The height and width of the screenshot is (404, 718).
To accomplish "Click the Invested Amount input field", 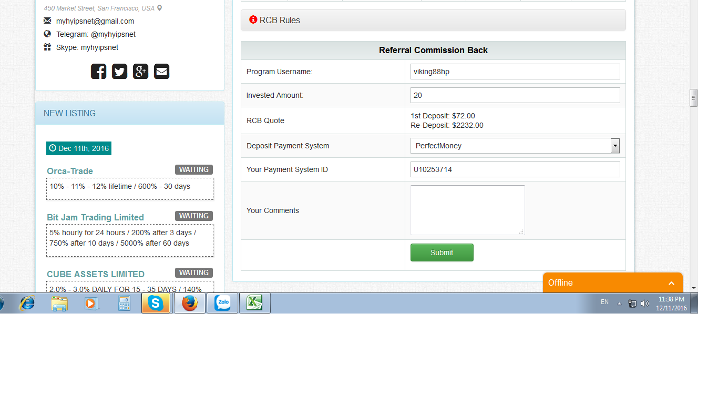I will click(x=515, y=95).
